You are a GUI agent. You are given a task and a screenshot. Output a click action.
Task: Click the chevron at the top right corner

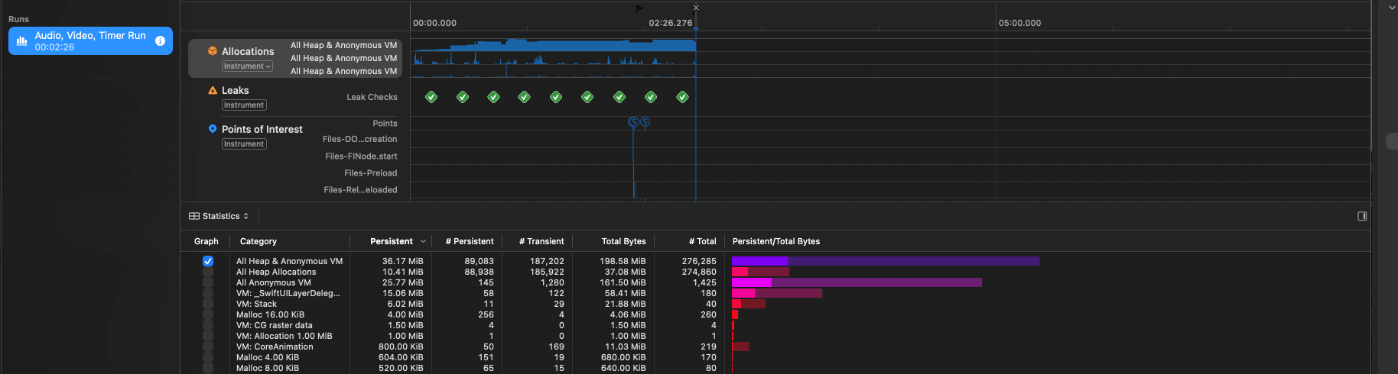pos(1391,7)
